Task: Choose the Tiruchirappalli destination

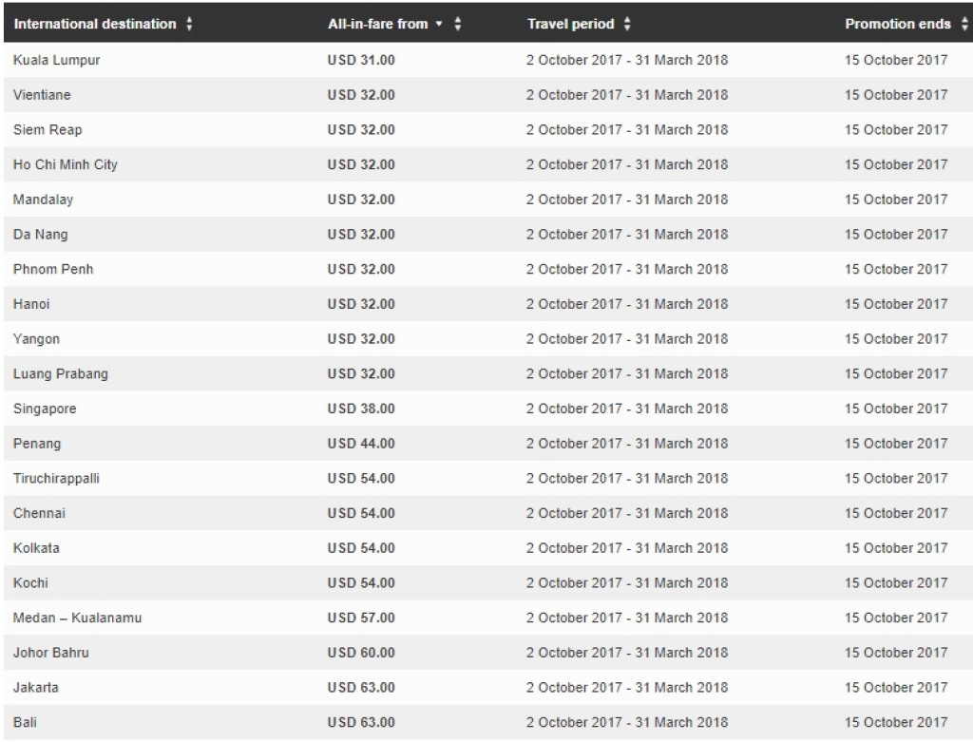Action: tap(56, 478)
